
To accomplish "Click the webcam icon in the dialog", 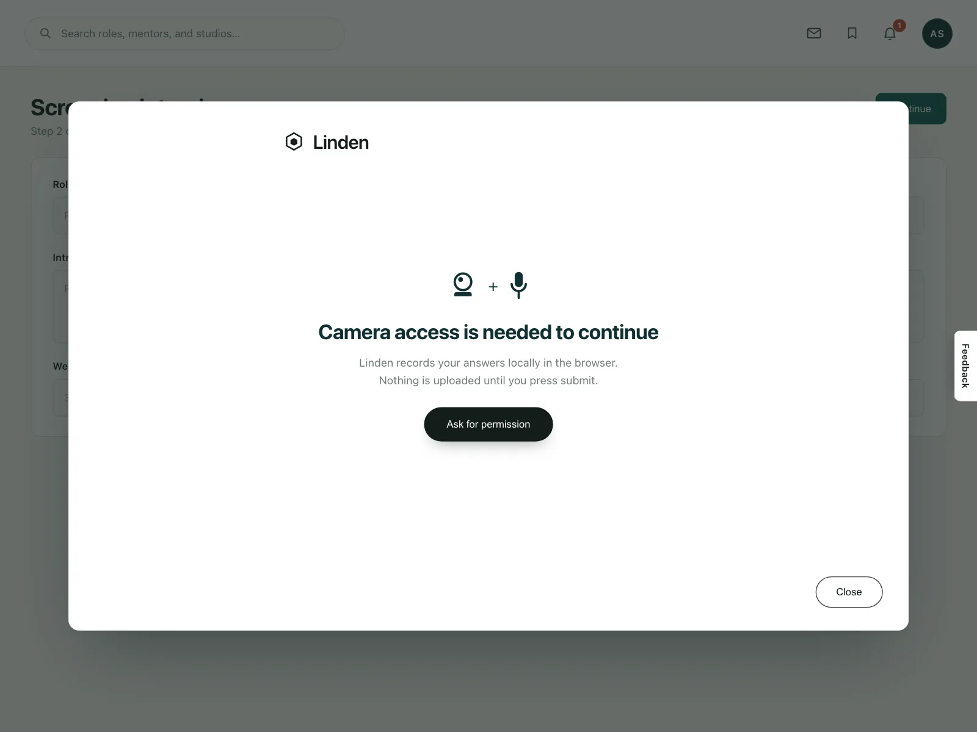I will (x=463, y=284).
